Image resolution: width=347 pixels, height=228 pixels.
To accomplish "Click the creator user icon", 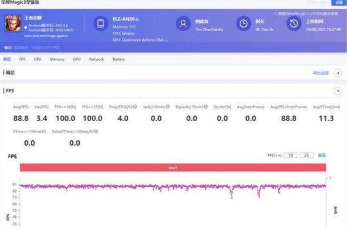I will point(183,23).
